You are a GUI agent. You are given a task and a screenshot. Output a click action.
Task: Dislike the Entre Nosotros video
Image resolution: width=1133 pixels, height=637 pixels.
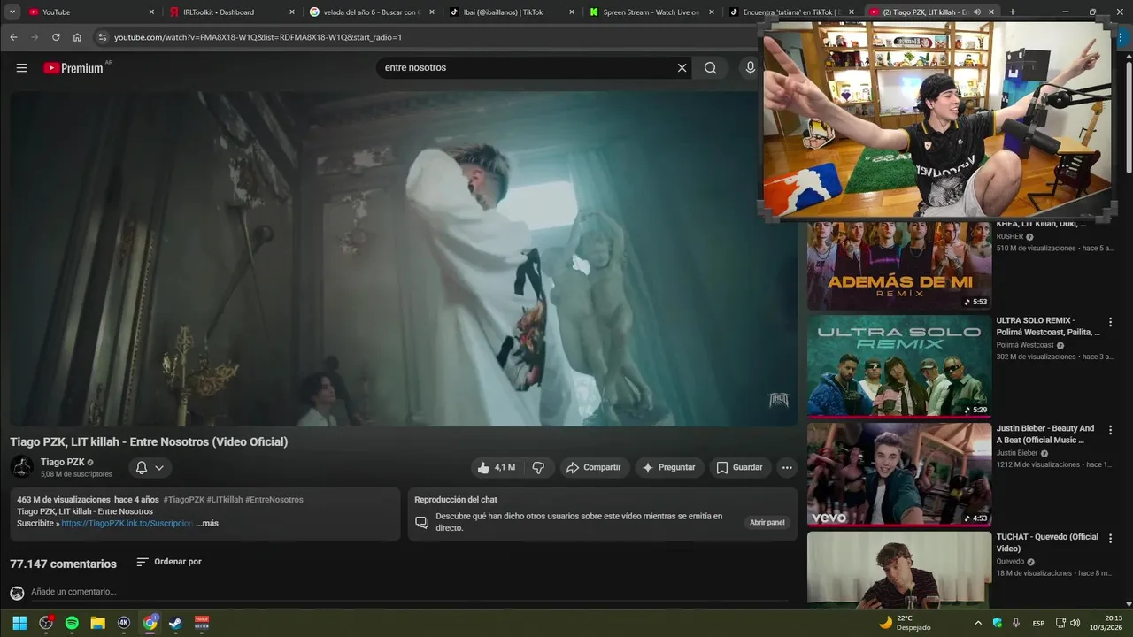pos(538,467)
